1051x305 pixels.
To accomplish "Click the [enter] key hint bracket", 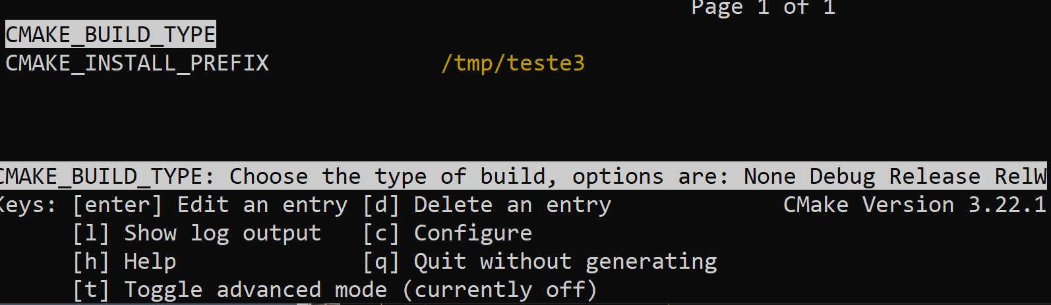I will pyautogui.click(x=117, y=206).
